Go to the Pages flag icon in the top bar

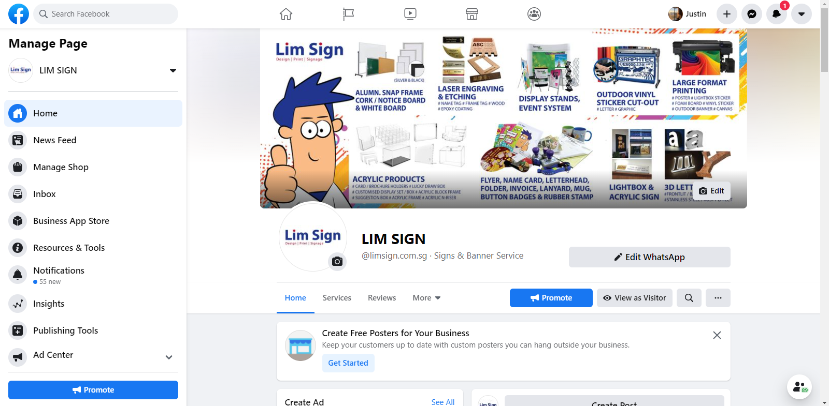click(348, 14)
